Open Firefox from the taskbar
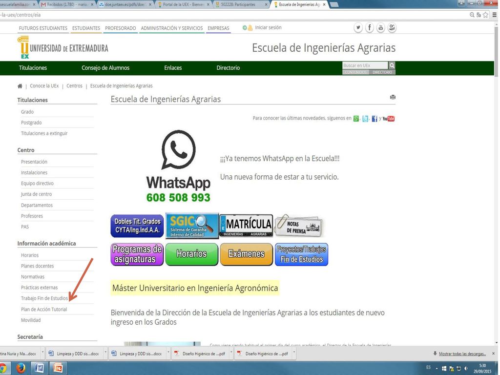Screen dimensions: 500x375 (21, 368)
